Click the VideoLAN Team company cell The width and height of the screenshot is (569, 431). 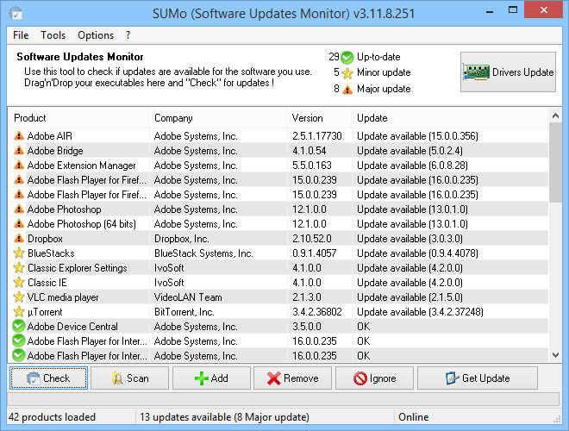coord(188,297)
